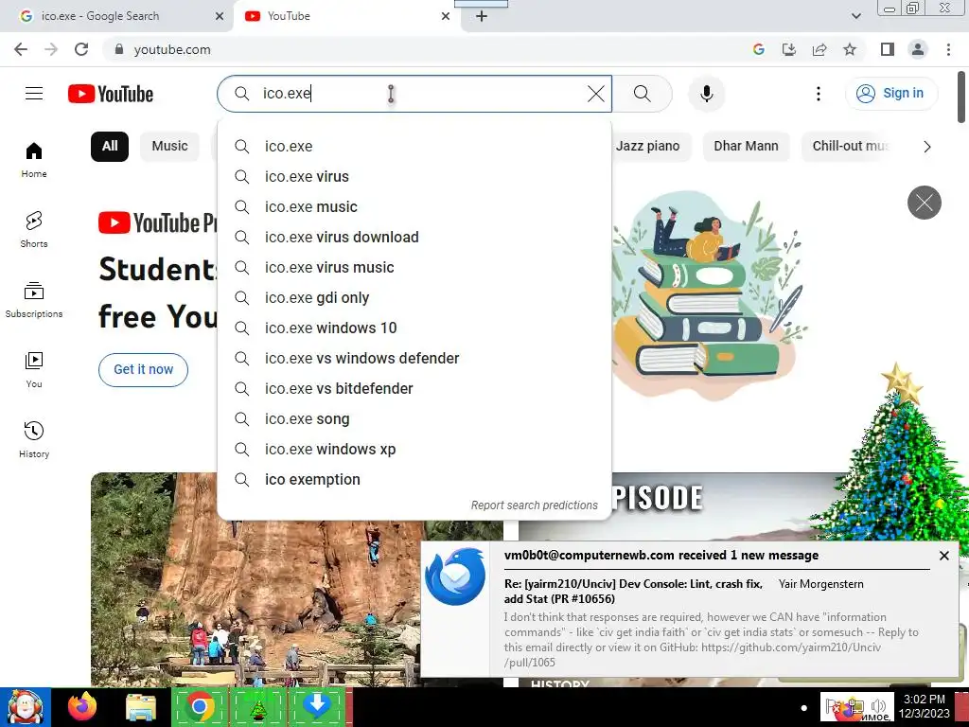Close the ico.exe Google Search tab
The height and width of the screenshot is (727, 969).
point(220,16)
